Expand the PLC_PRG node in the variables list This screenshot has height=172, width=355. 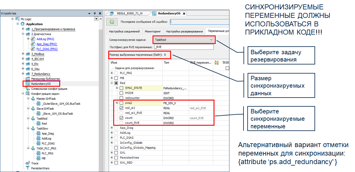[x=111, y=73]
